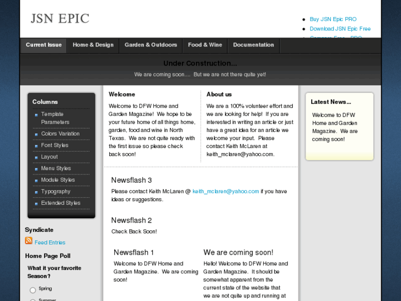Click the Buy JSN Epic PRO link
Screen dimensions: 401x301
[333, 19]
